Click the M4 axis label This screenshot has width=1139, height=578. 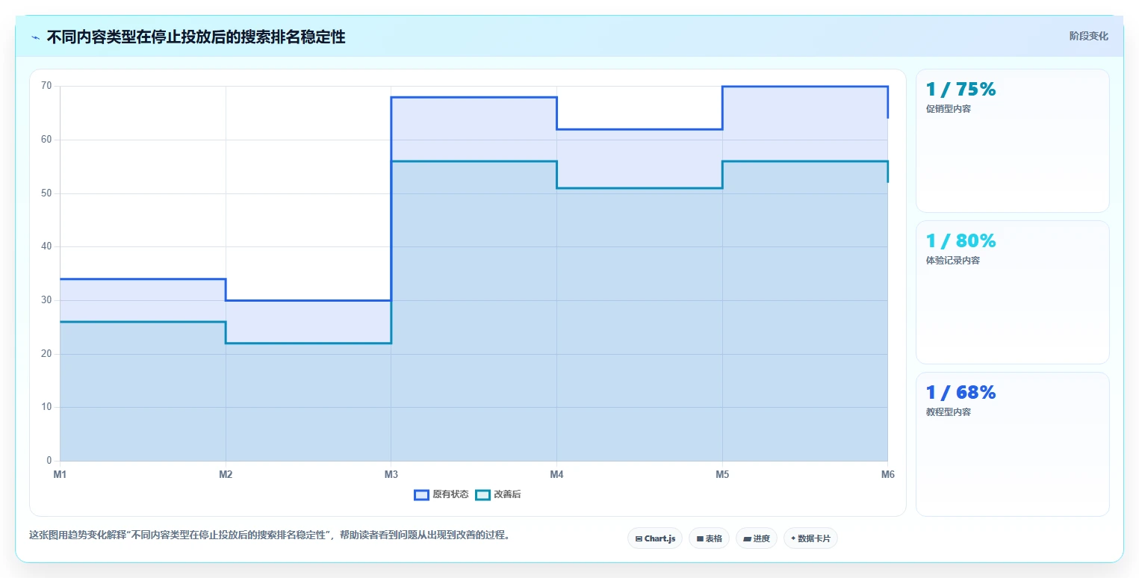pyautogui.click(x=556, y=474)
